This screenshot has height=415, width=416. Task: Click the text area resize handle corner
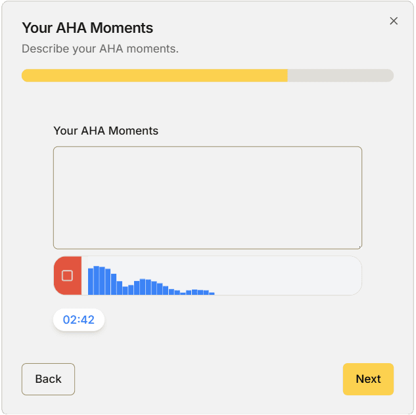tap(359, 246)
